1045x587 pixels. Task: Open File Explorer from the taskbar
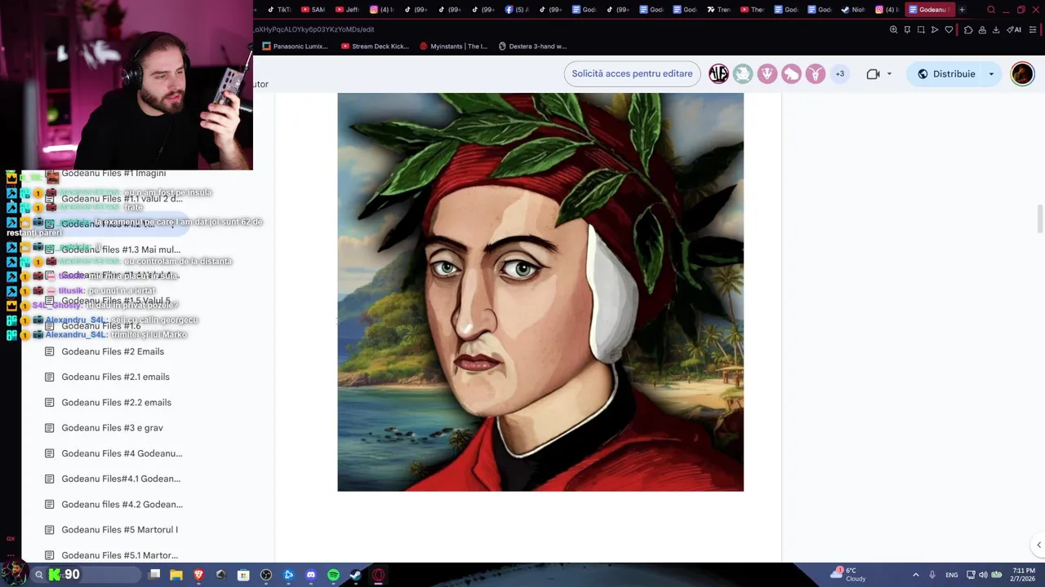[176, 575]
